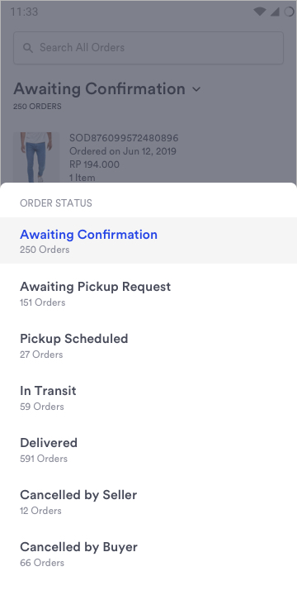Click the 591 Orders count under Delivered
This screenshot has width=297, height=595.
coord(44,459)
